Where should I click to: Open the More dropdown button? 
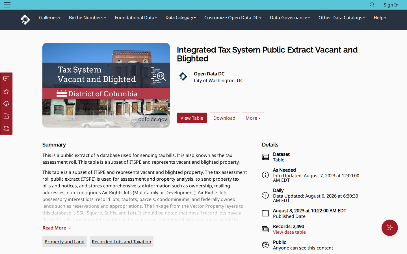(x=253, y=118)
